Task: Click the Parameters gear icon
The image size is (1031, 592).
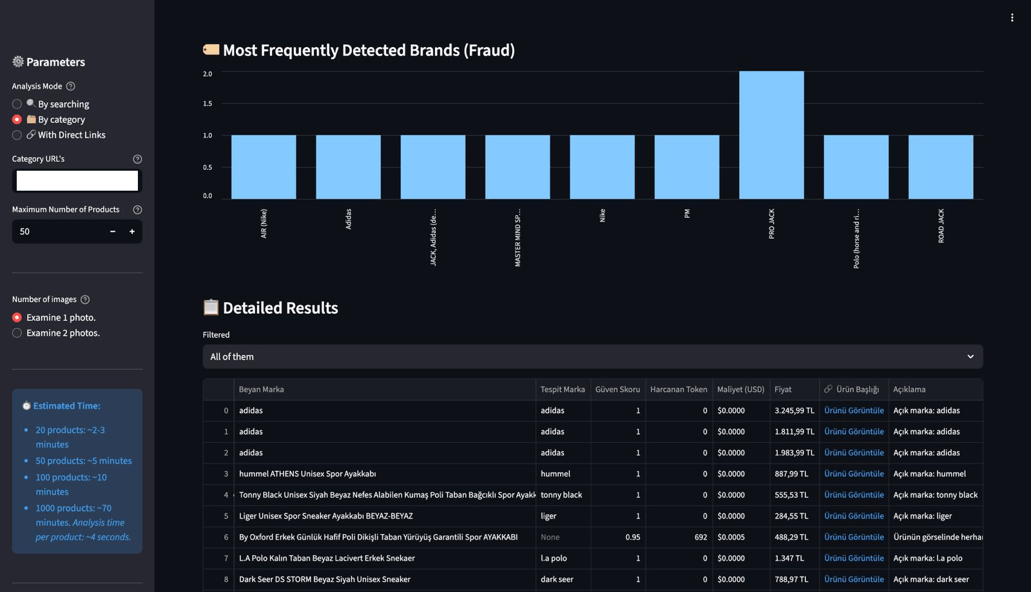Action: tap(17, 62)
